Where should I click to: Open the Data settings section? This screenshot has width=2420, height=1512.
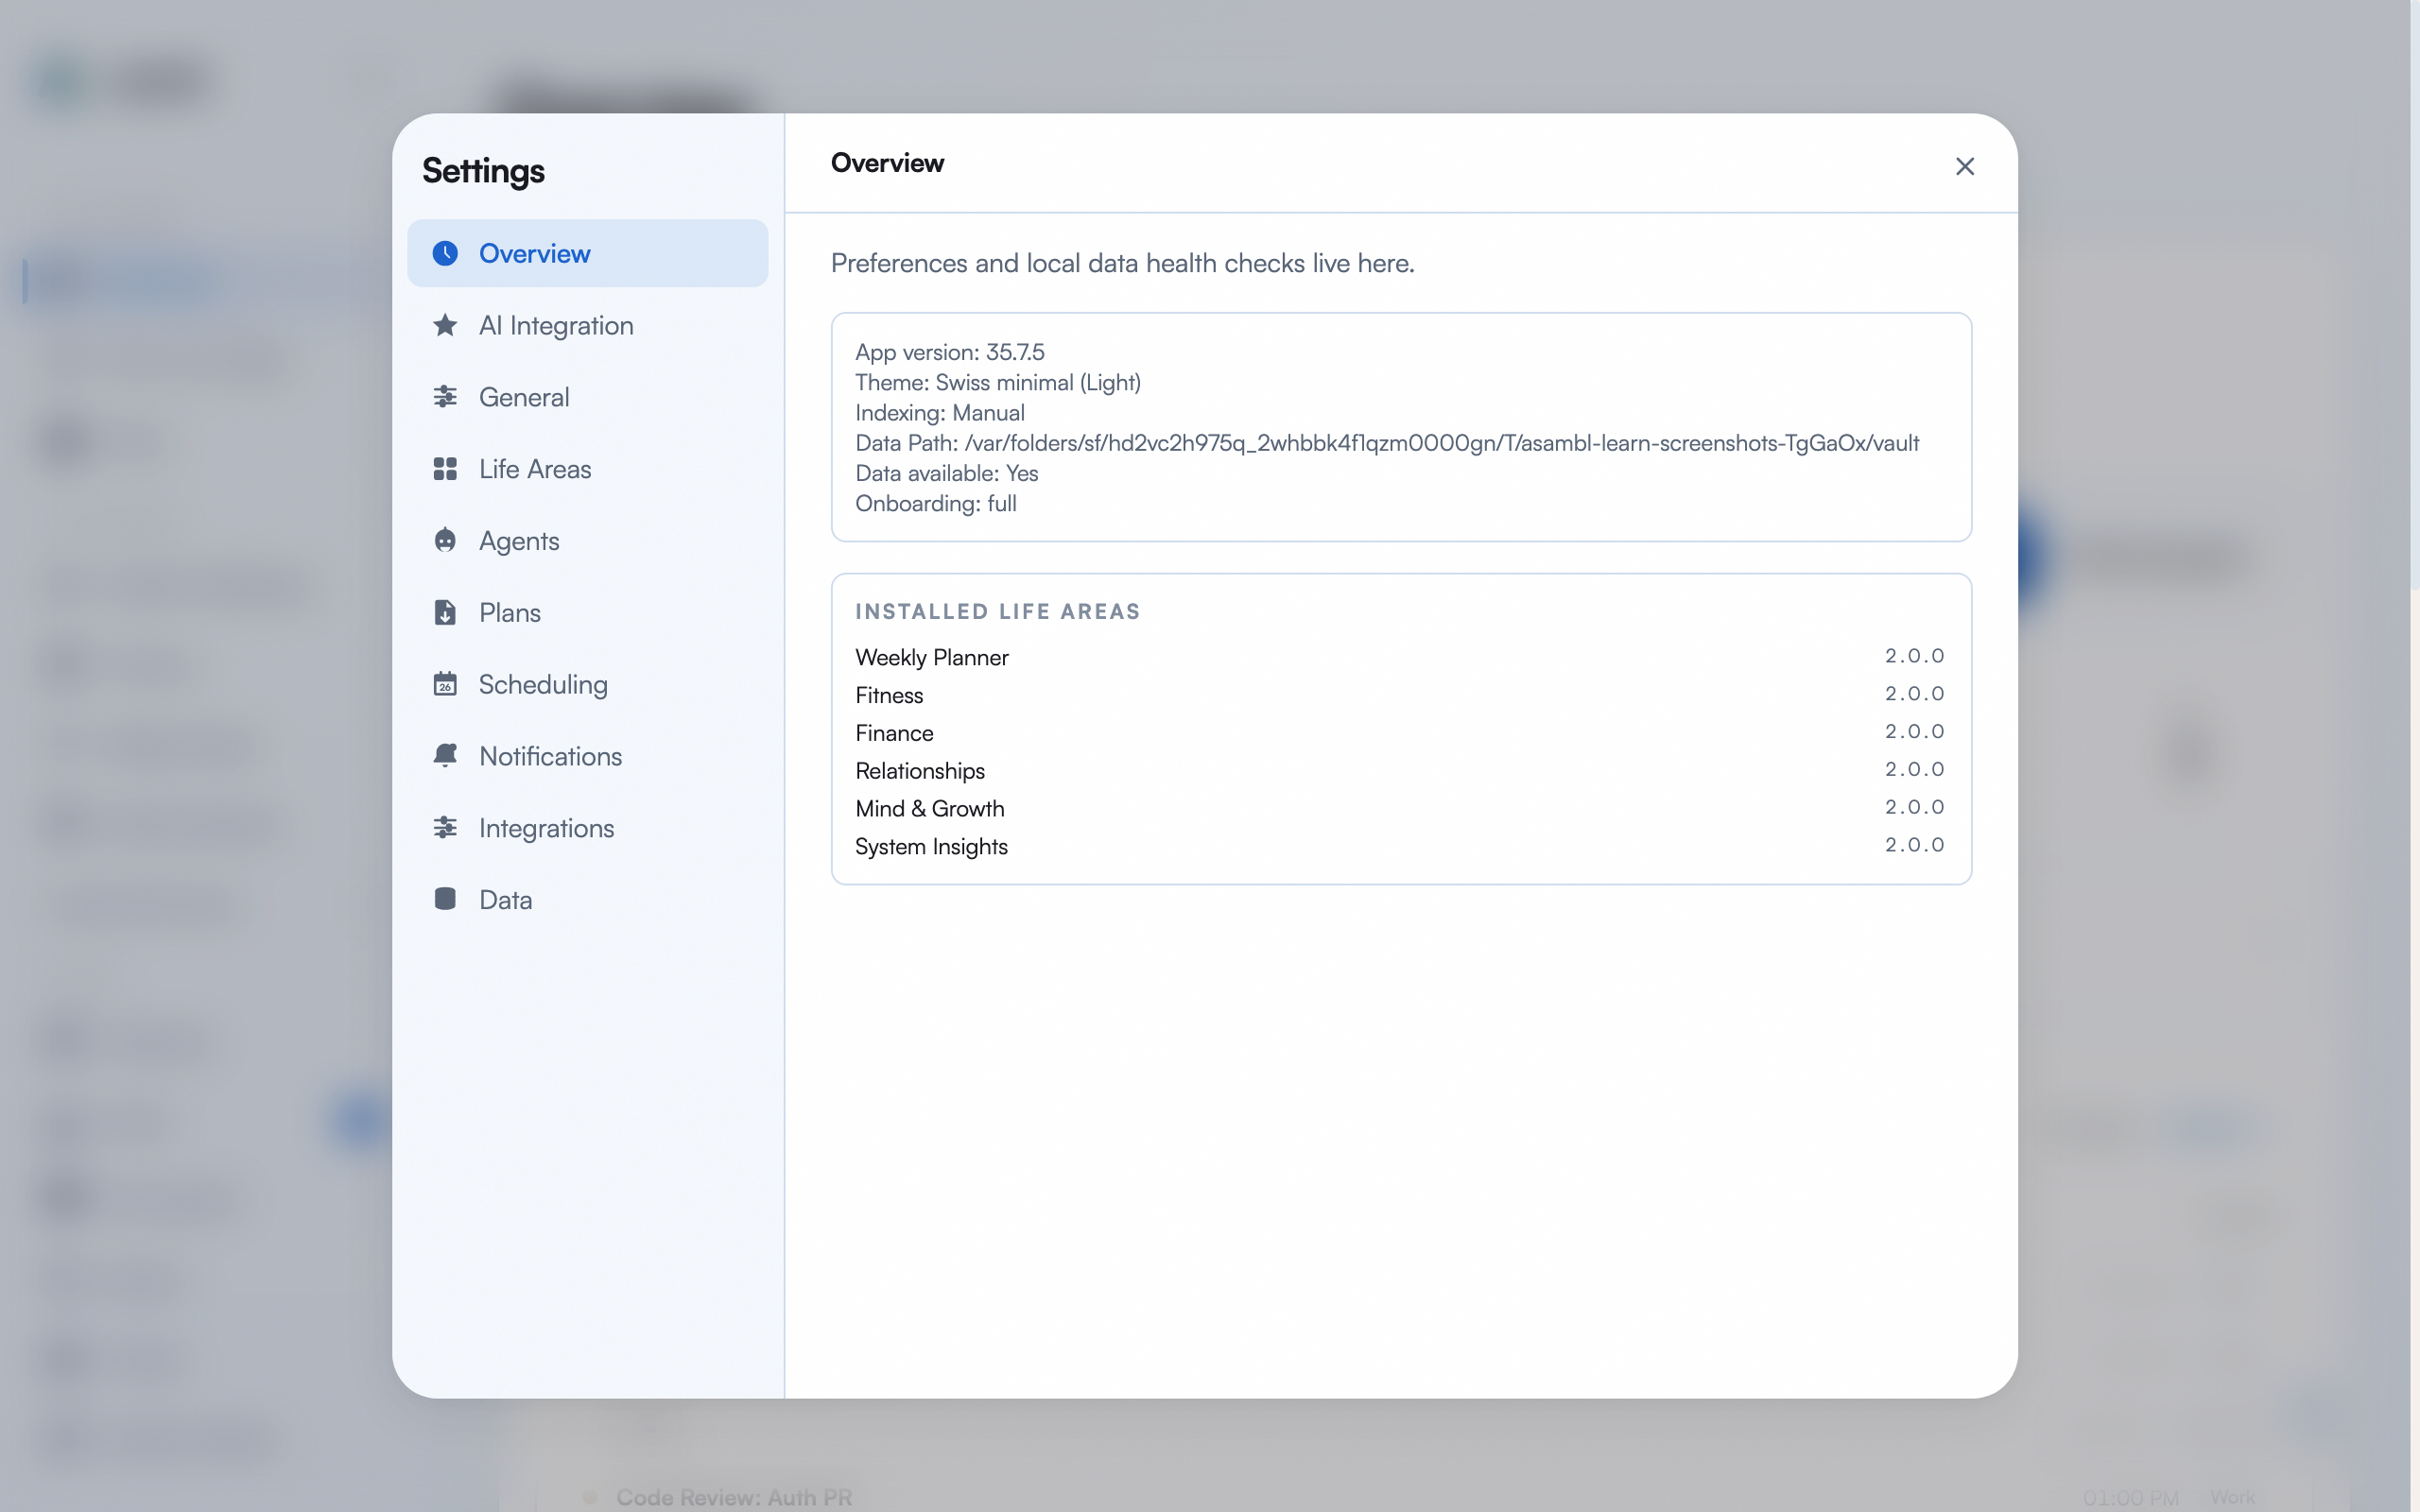(x=505, y=899)
